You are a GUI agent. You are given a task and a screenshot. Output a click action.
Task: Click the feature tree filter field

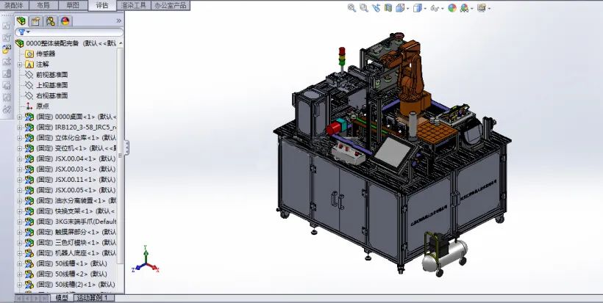tap(69, 32)
